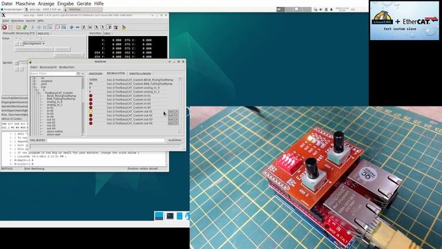Click the Halshow tree vertical scrollbar
The height and width of the screenshot is (249, 442).
(x=83, y=106)
